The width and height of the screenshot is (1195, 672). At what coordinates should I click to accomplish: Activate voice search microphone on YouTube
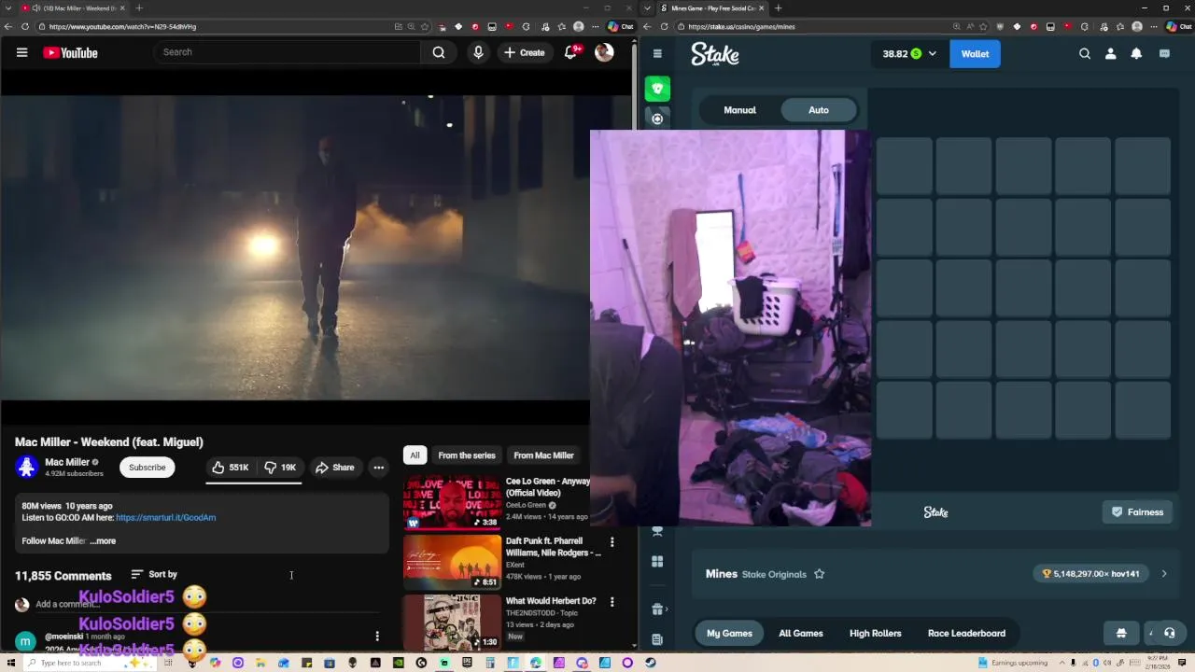478,52
